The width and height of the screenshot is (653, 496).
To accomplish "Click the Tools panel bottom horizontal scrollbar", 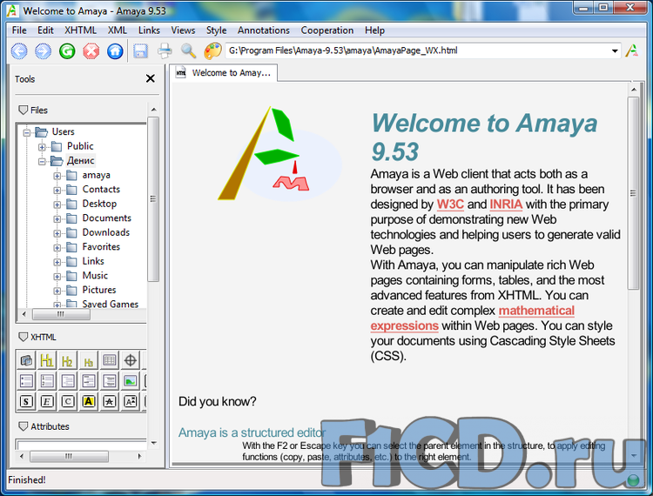I will coord(69,457).
